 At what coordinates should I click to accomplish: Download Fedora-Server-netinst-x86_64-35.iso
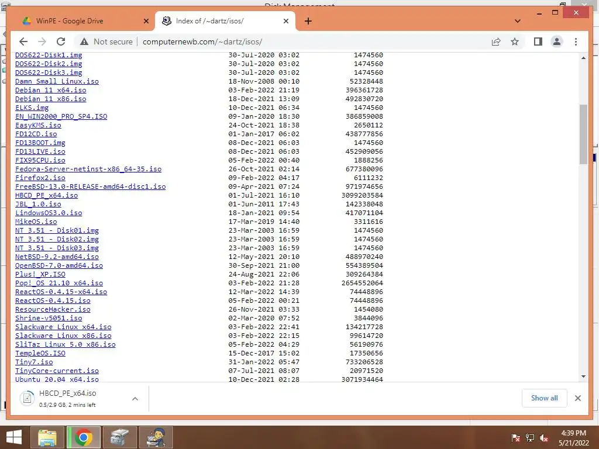[x=88, y=169]
